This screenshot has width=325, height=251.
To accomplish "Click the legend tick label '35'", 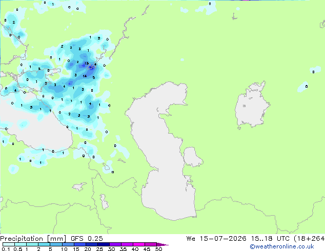I will pyautogui.click(x=123, y=249).
